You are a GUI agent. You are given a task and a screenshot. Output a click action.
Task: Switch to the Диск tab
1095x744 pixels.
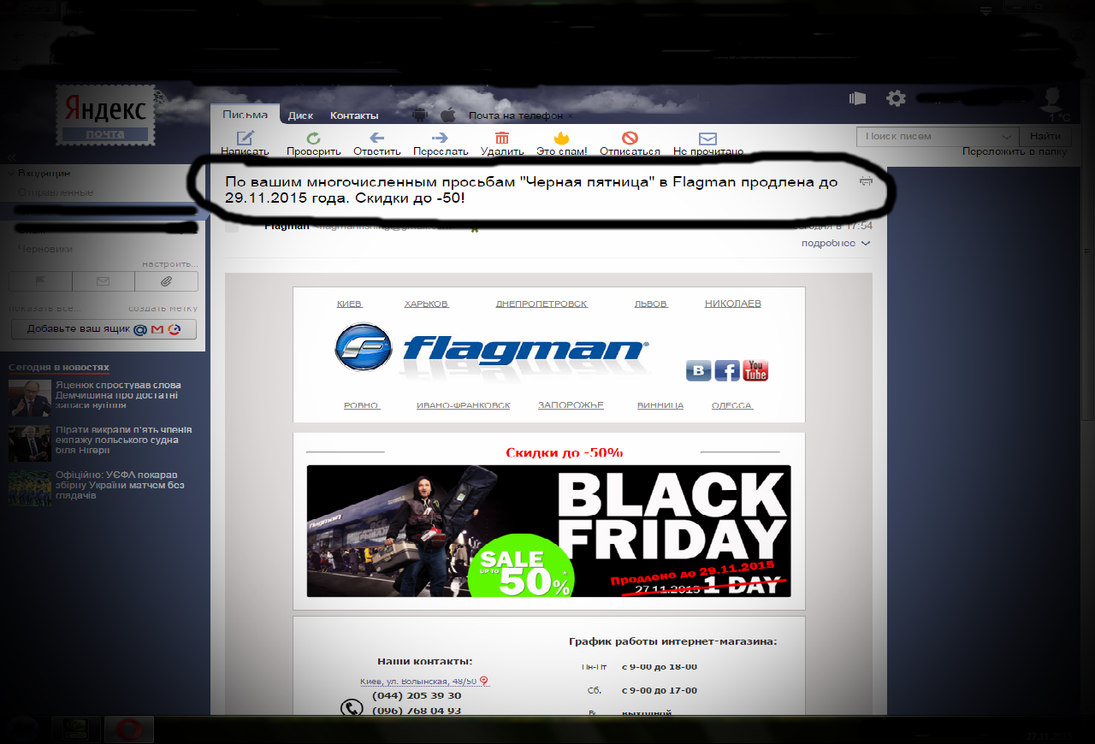point(300,115)
